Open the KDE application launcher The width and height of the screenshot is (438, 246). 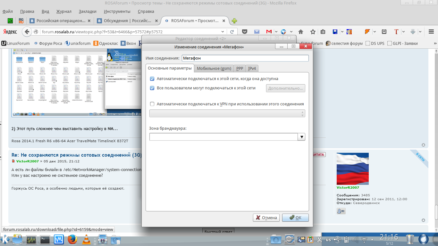[5, 239]
